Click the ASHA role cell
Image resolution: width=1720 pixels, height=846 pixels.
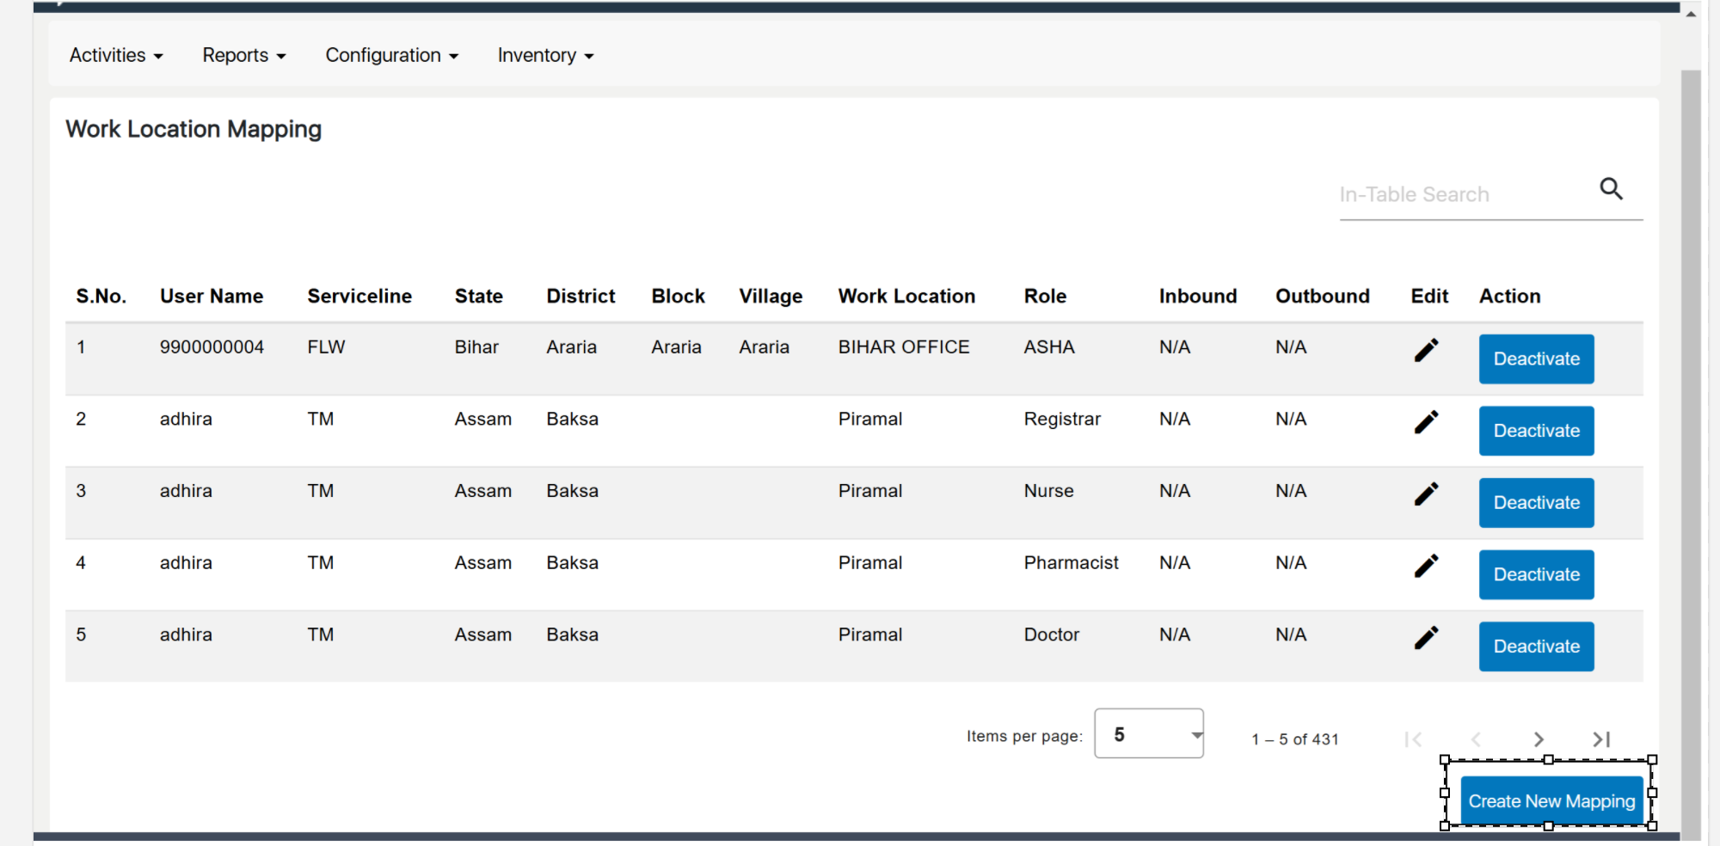click(x=1049, y=346)
